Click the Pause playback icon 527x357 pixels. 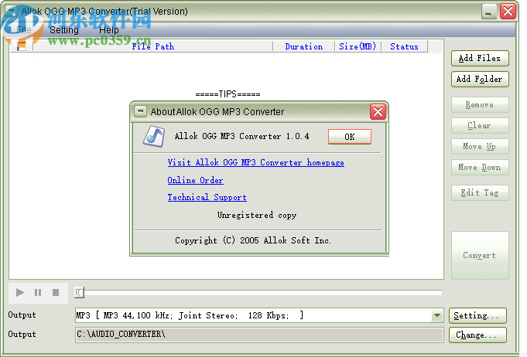38,293
